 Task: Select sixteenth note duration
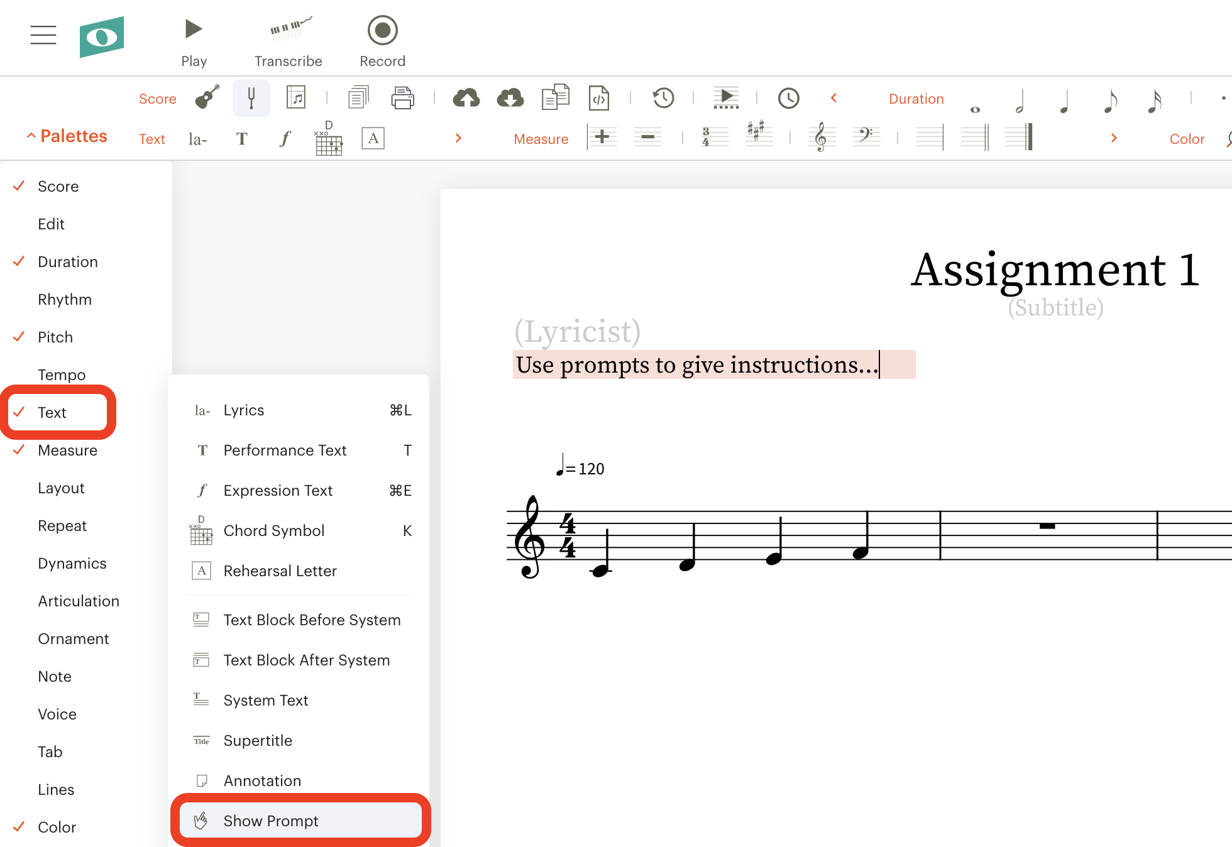point(1154,101)
